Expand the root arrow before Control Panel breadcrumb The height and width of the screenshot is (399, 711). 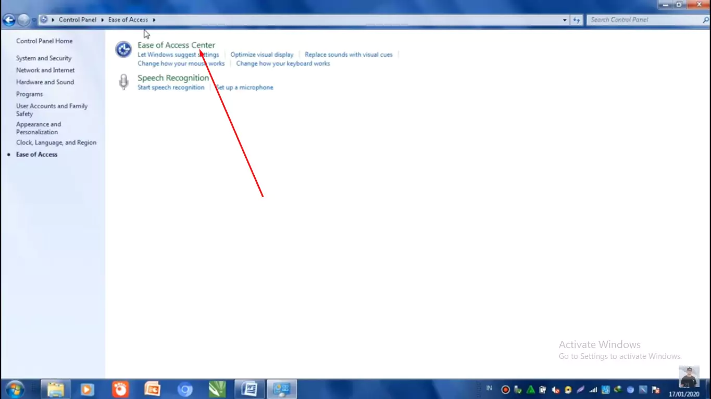53,20
